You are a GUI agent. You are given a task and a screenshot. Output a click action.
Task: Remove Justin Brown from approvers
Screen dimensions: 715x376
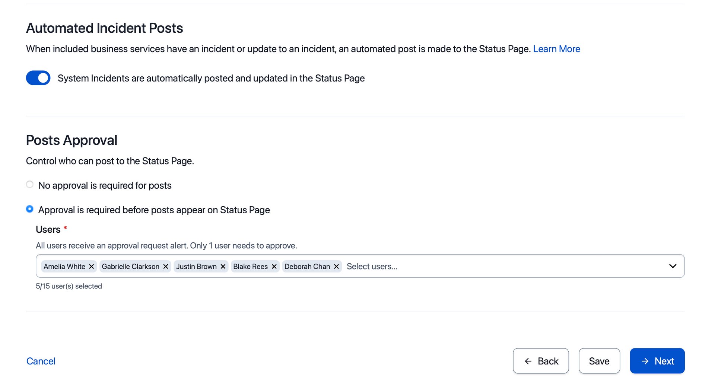pyautogui.click(x=223, y=267)
